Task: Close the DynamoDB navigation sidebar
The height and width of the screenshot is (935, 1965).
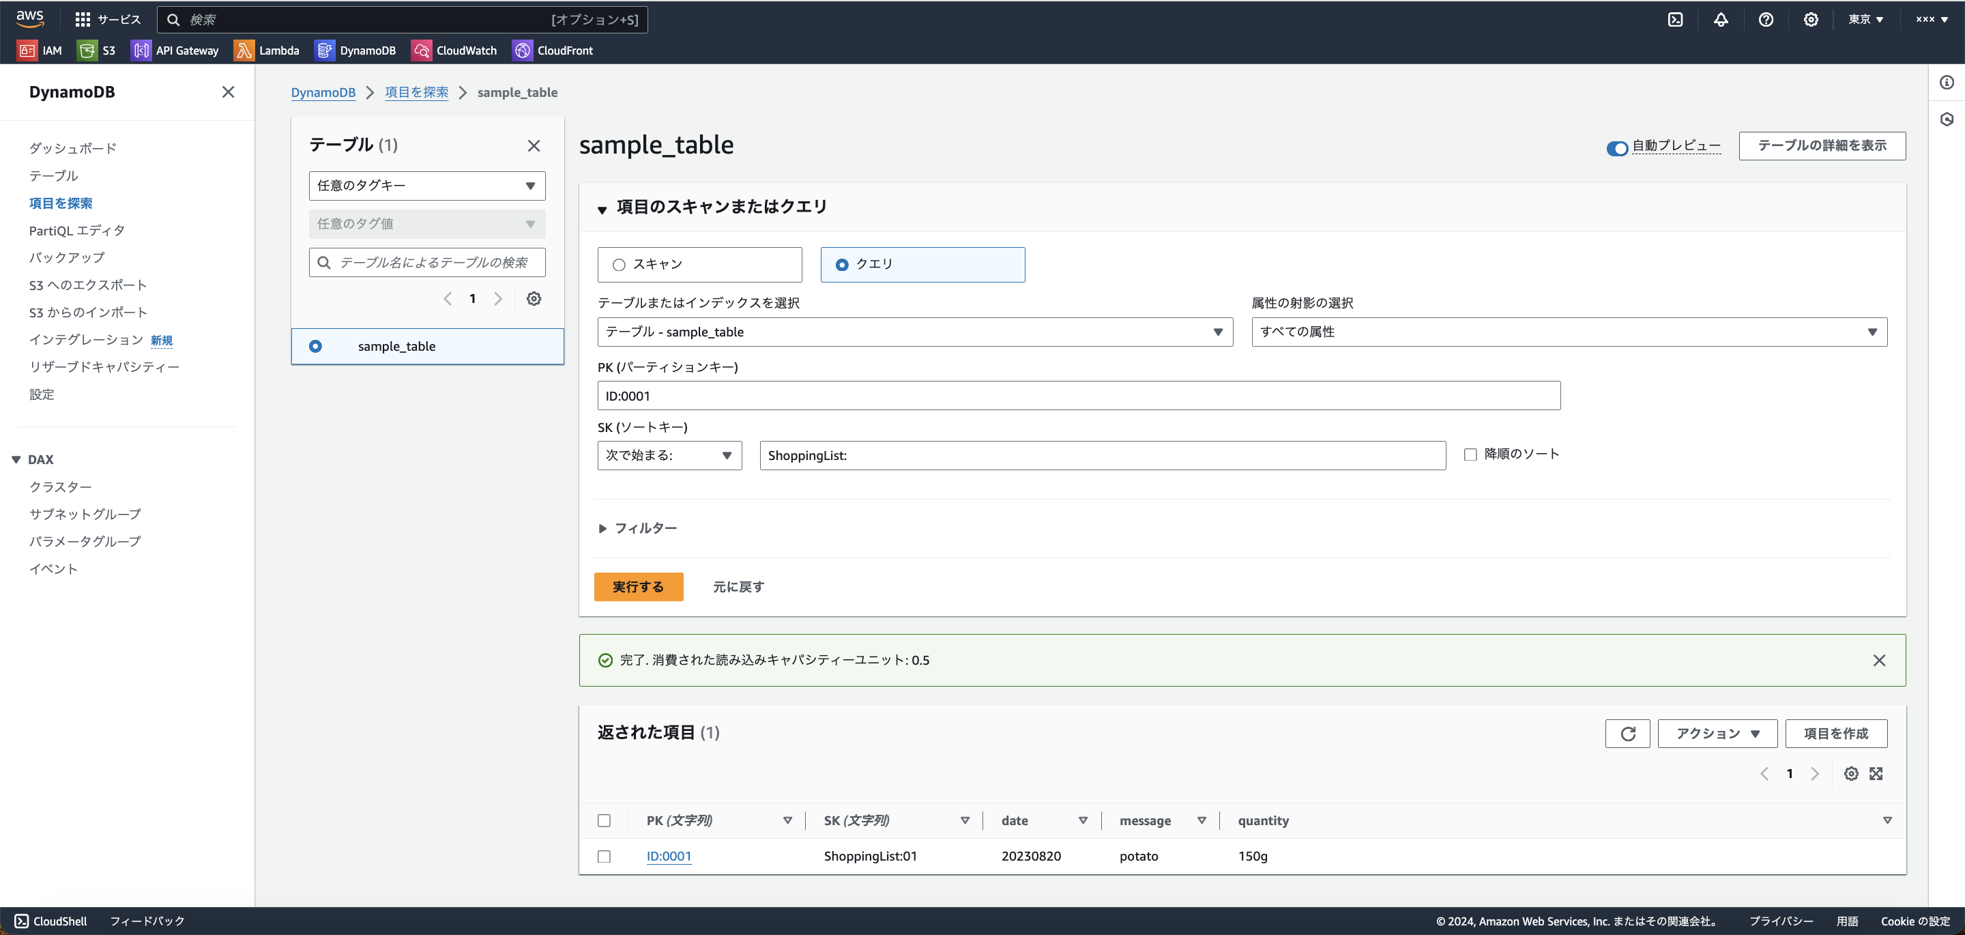Action: [228, 91]
